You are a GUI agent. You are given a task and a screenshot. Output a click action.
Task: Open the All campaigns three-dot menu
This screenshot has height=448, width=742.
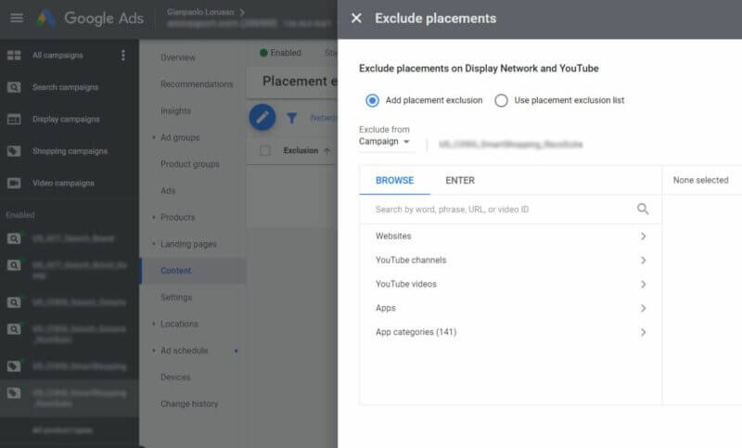[123, 56]
